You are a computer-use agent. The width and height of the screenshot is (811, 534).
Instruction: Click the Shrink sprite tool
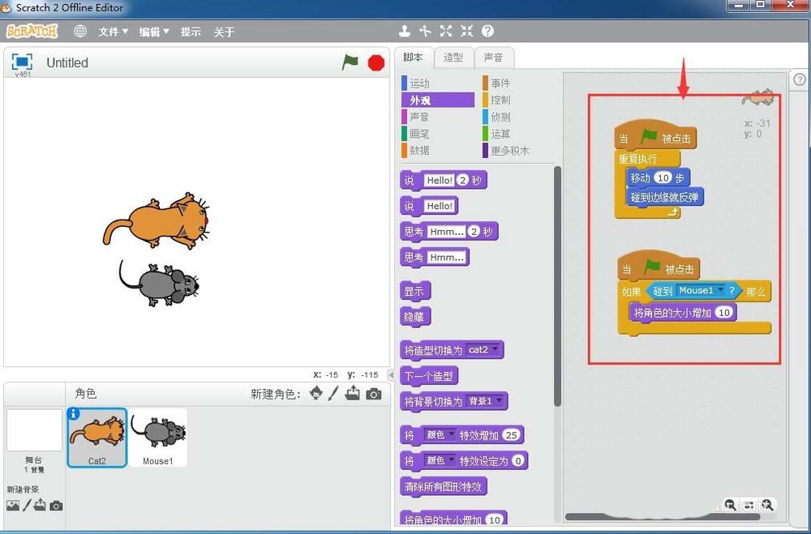[466, 31]
